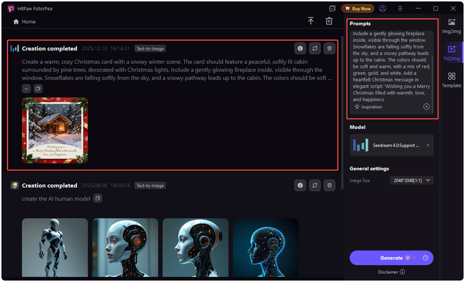
Task: Click the HitPaw FotorPea logo icon
Action: point(11,8)
